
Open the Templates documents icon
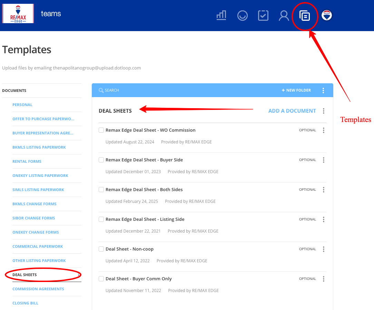pos(305,16)
